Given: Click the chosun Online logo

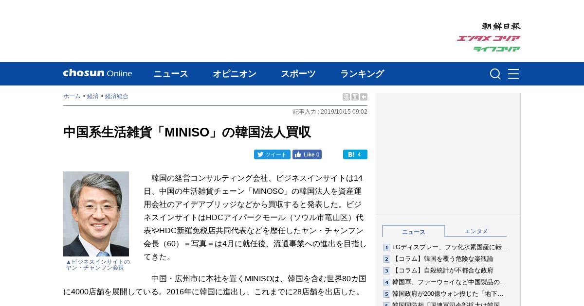Looking at the screenshot, I should (97, 73).
